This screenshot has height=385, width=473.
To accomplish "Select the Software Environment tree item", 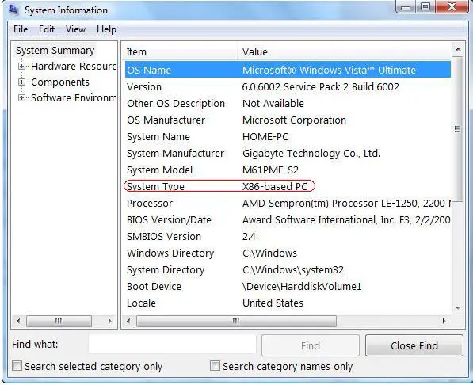I will click(74, 97).
